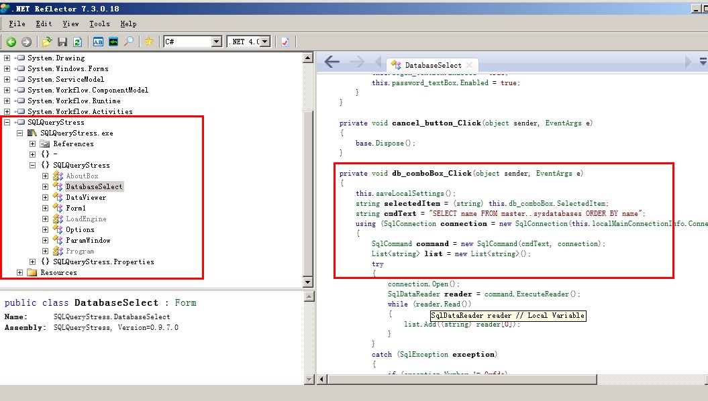The image size is (708, 401).
Task: Expand the System.ServiceModel node
Action: pos(7,79)
